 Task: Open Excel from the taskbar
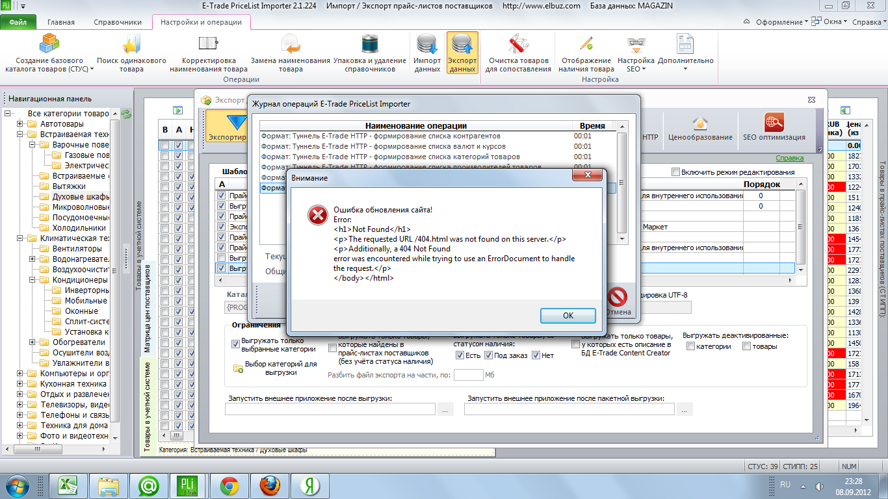point(68,485)
